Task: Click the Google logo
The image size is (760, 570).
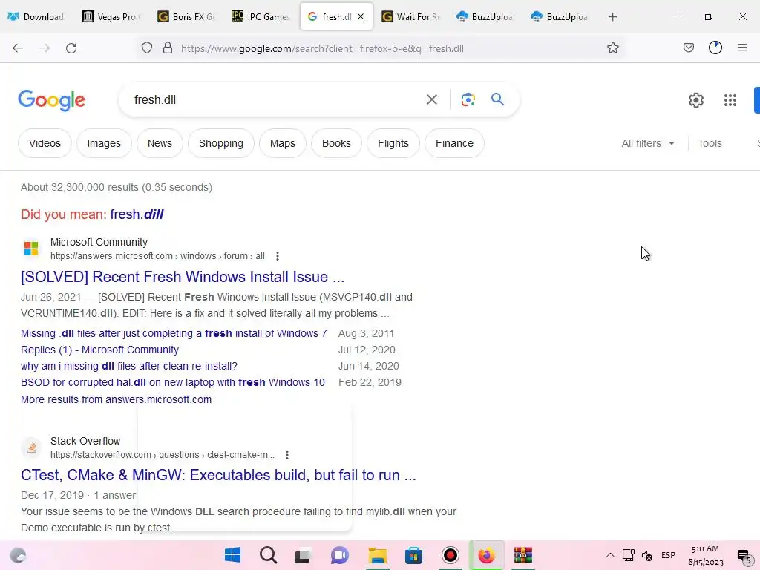Action: (x=52, y=100)
